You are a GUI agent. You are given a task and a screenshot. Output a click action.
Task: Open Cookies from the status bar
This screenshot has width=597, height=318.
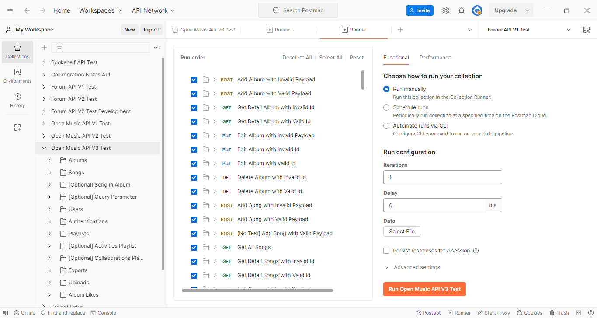pyautogui.click(x=530, y=313)
